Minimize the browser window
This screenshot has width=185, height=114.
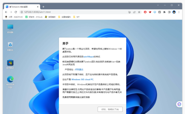(x=165, y=5)
